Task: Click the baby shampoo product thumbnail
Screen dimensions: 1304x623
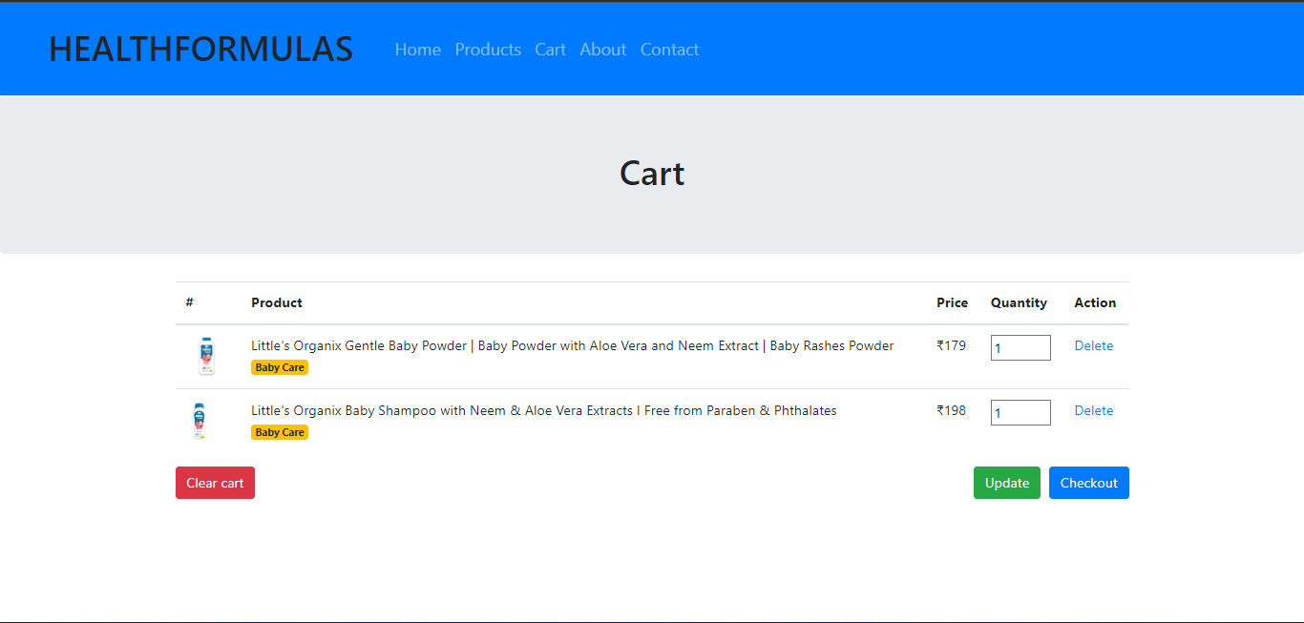Action: point(199,419)
